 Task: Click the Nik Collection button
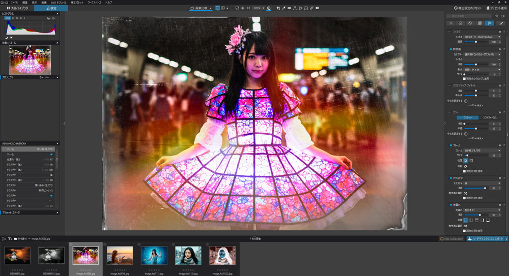[x=451, y=238]
